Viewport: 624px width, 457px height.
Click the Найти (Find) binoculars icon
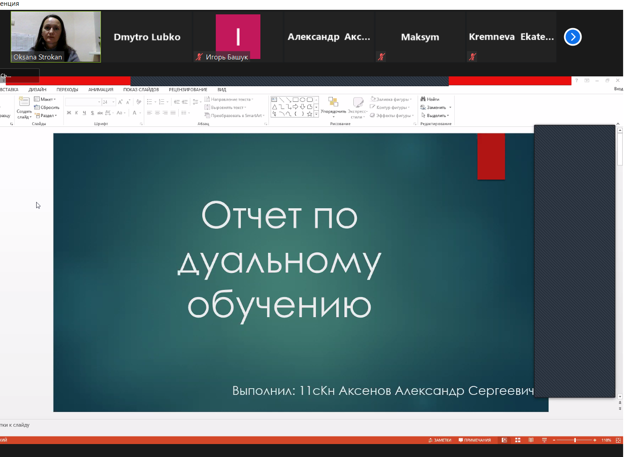423,99
